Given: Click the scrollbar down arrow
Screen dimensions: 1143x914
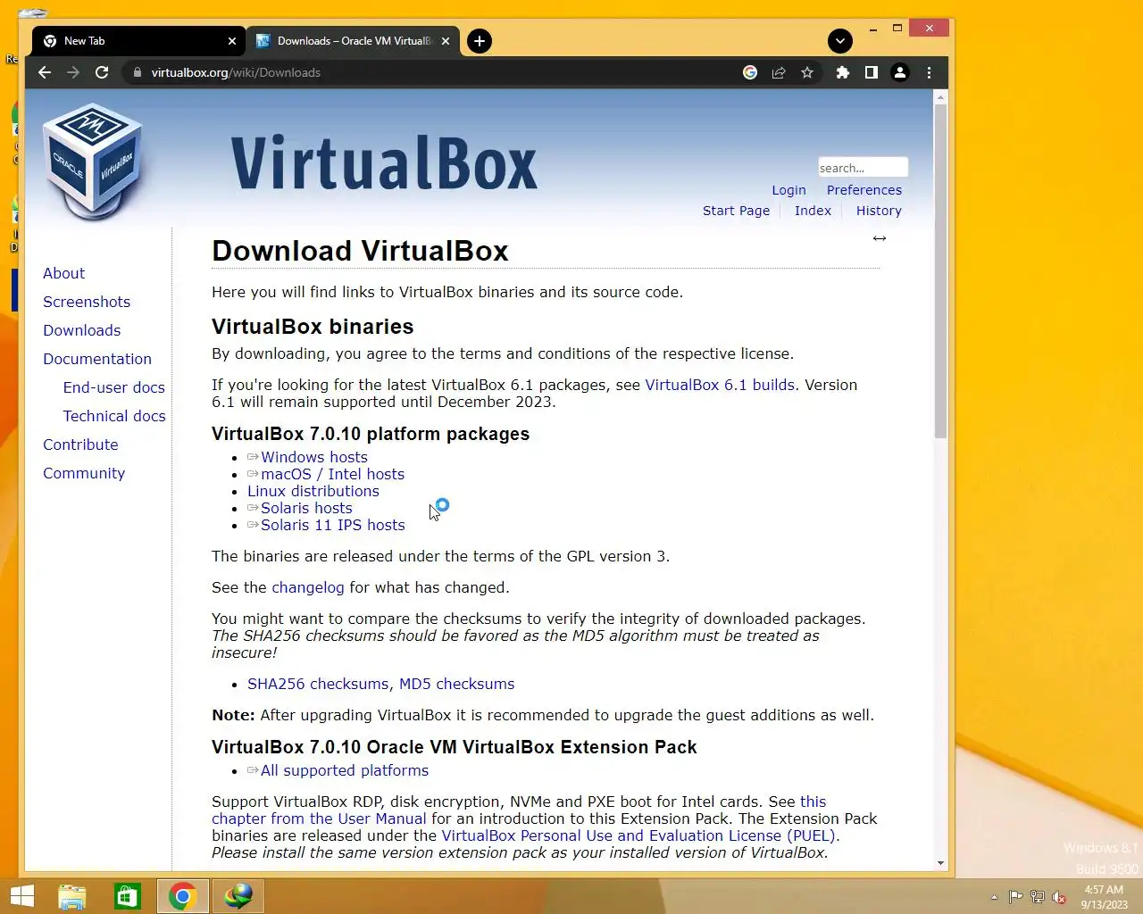Looking at the screenshot, I should pyautogui.click(x=940, y=864).
